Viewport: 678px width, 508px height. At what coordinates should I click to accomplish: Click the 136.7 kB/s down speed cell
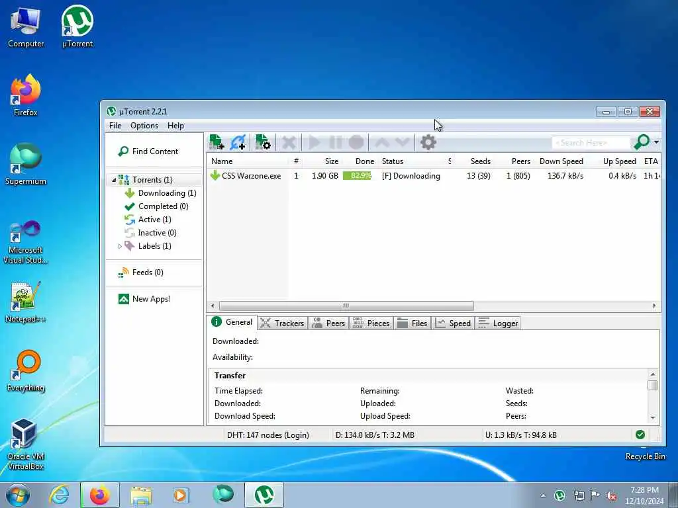(565, 176)
